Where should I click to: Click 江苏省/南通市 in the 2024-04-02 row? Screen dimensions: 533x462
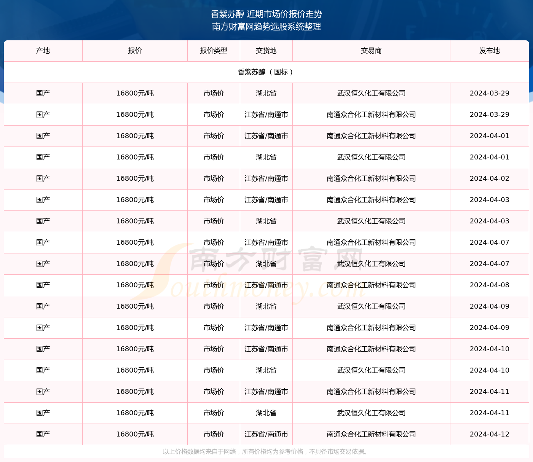(266, 178)
